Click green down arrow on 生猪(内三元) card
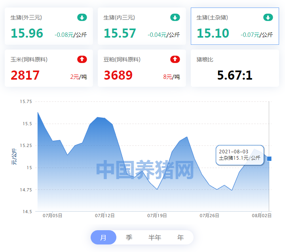 click(175, 17)
